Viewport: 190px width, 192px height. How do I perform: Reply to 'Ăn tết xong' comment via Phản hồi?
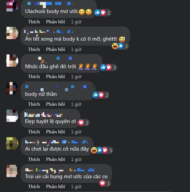pyautogui.click(x=55, y=49)
